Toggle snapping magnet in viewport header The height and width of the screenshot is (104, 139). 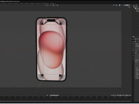pyautogui.click(x=53, y=5)
